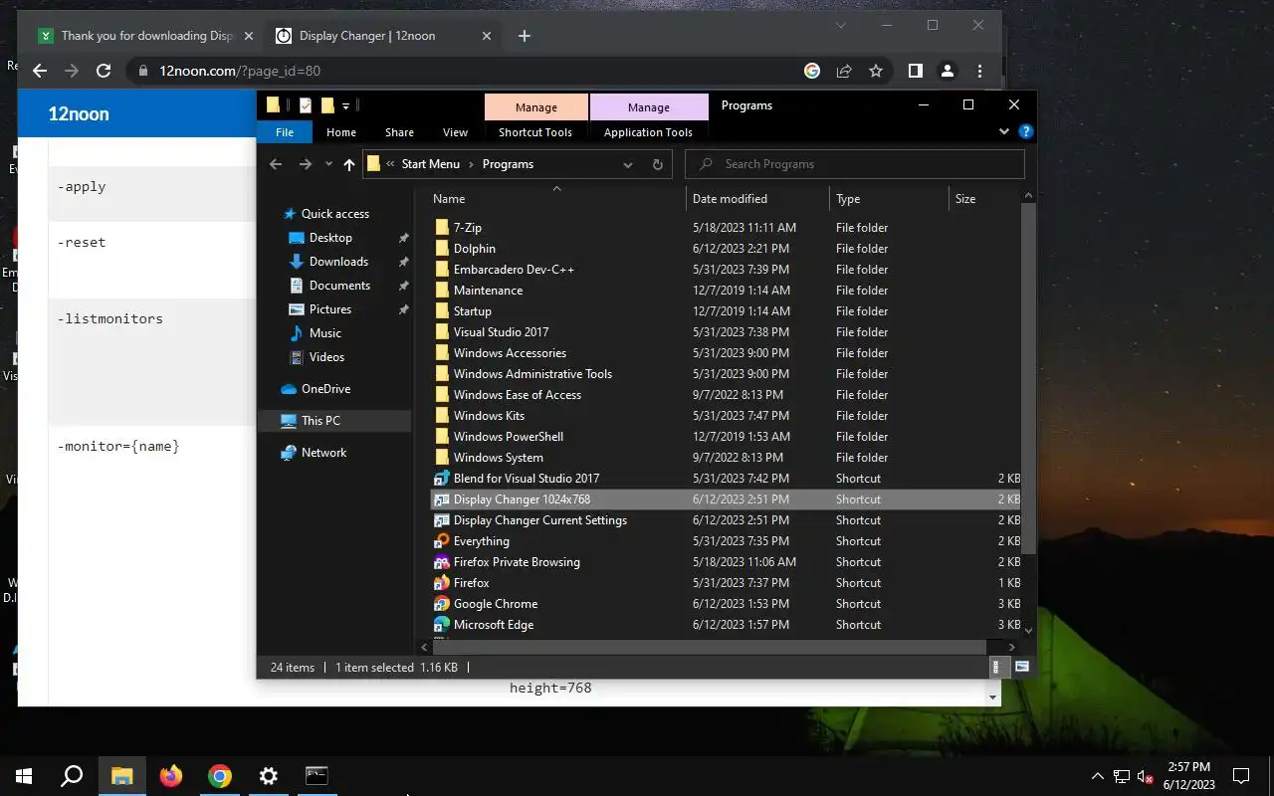
Task: Expand Explorer's recent locations dropdown
Action: [x=328, y=164]
